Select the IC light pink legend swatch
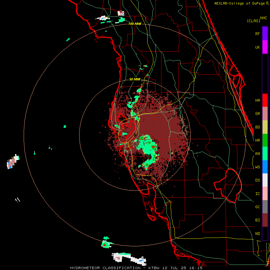Screen dimensions: 270x270 [265, 193]
